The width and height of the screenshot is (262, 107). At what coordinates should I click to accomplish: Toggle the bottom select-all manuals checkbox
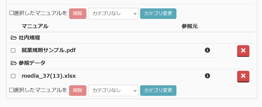pos(11,90)
